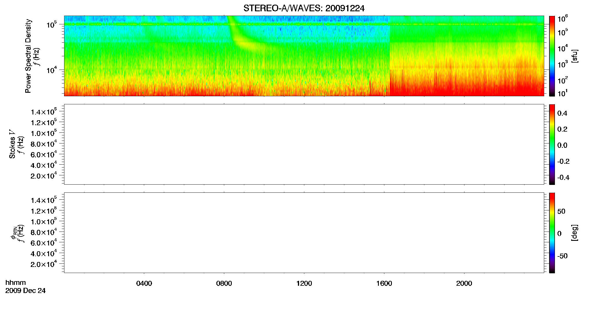Click the empty Stokes V plot panel

[304, 144]
